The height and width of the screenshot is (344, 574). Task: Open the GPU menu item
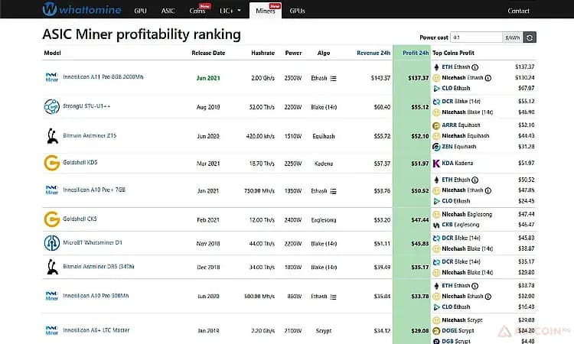point(140,11)
